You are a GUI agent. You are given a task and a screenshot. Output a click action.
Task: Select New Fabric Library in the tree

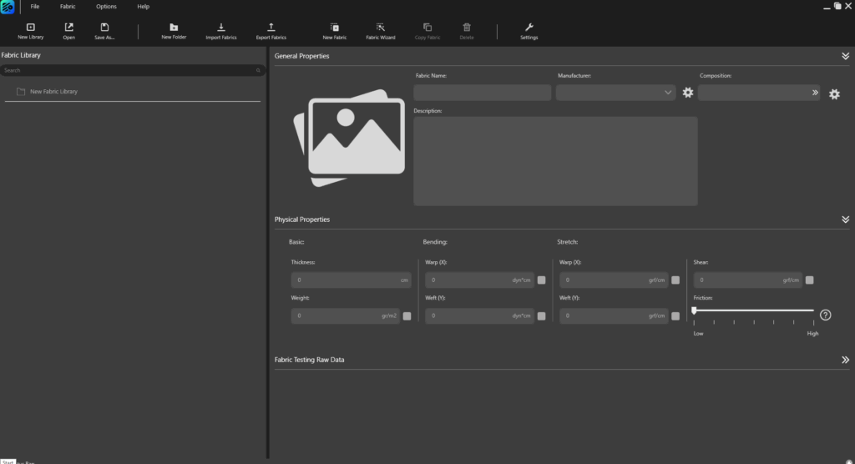click(x=53, y=92)
